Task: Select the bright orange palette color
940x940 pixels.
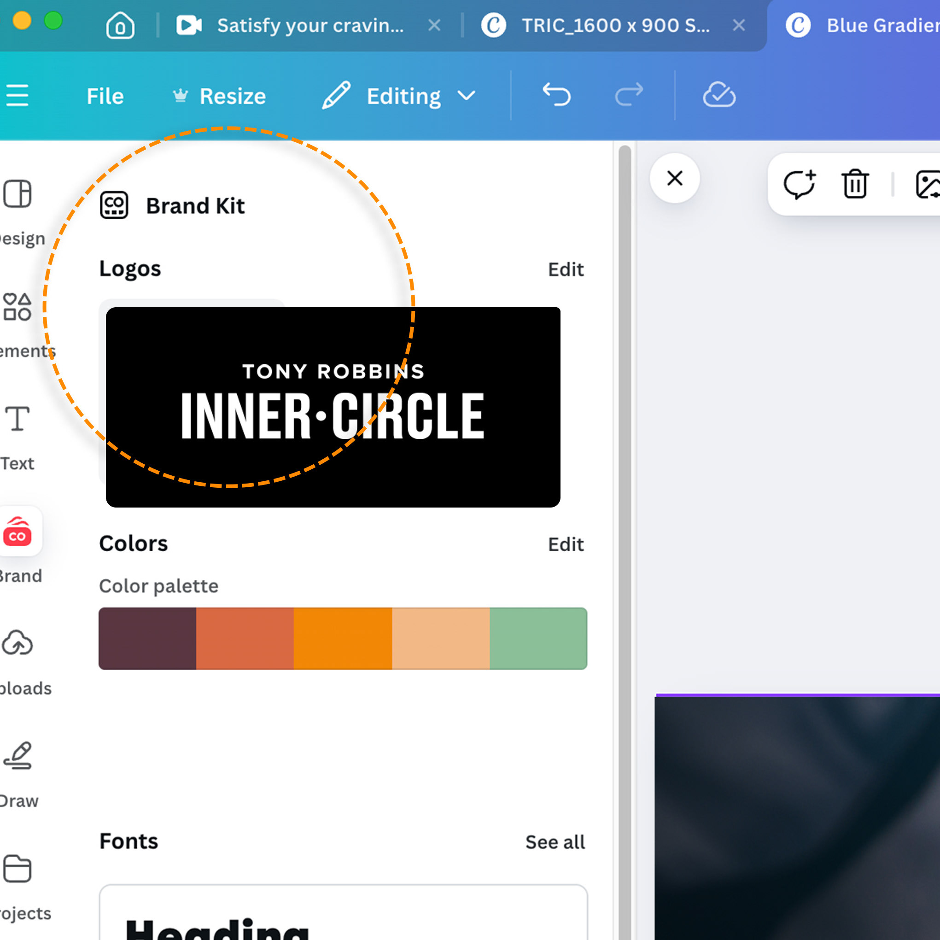Action: 343,638
